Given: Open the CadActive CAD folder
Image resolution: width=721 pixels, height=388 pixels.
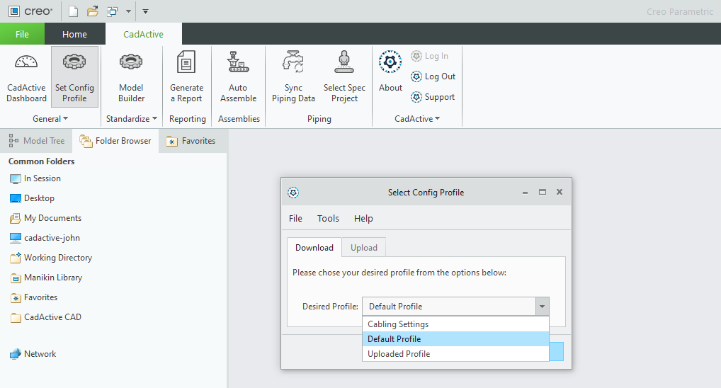Looking at the screenshot, I should click(45, 317).
